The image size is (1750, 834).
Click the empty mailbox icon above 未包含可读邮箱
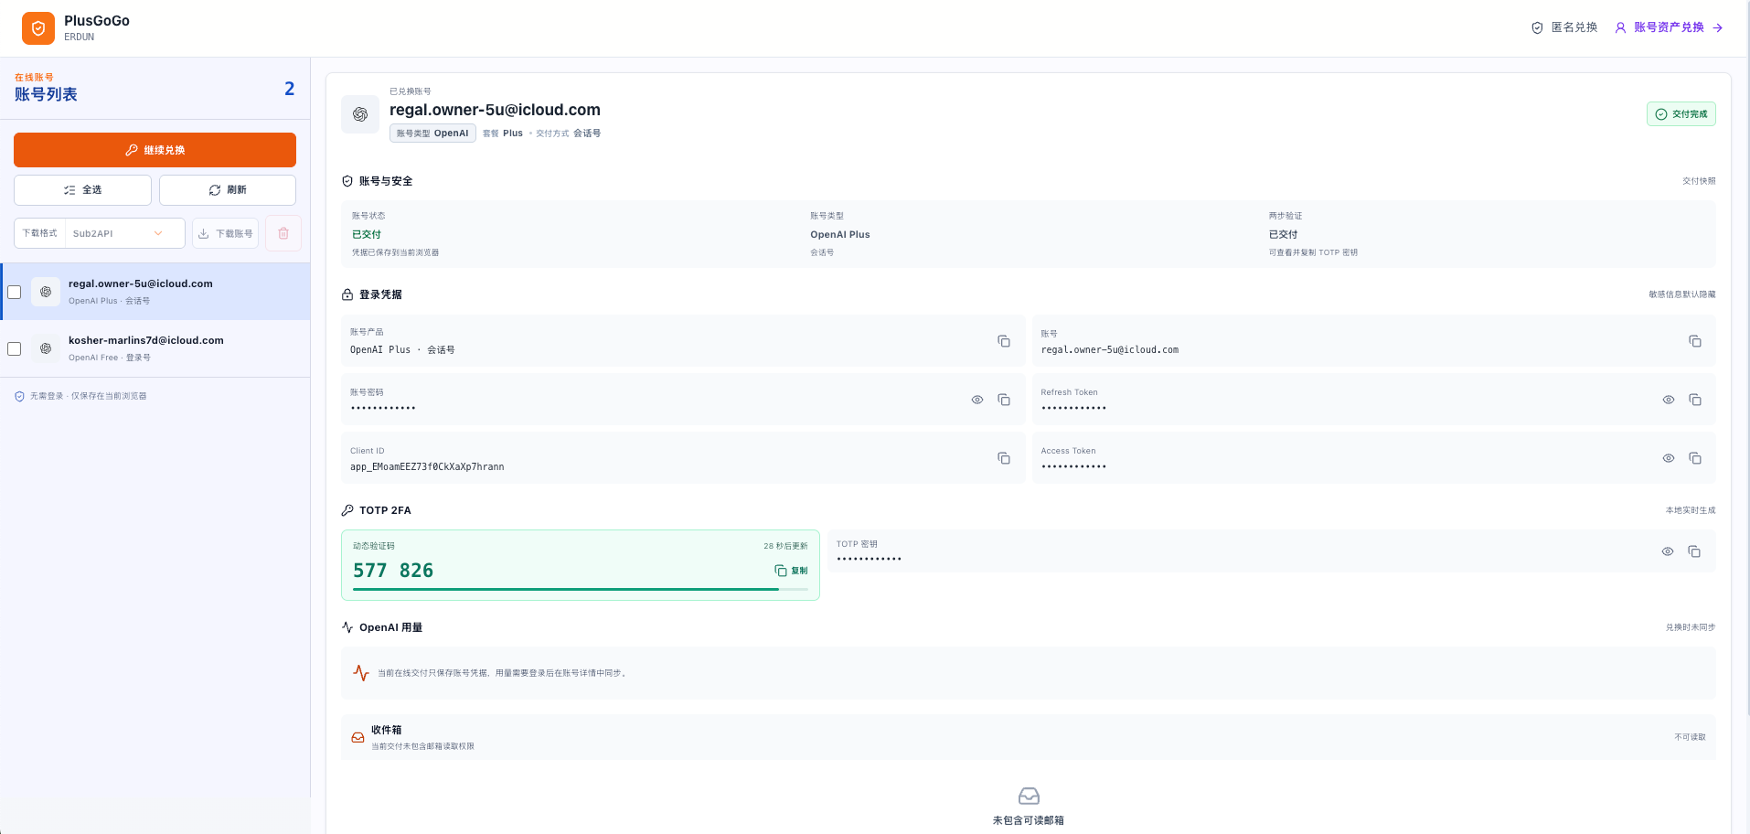(x=1029, y=796)
